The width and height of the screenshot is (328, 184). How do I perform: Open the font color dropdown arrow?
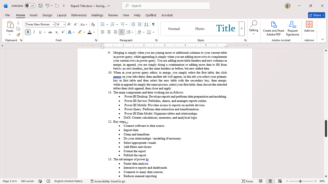coord(94,32)
